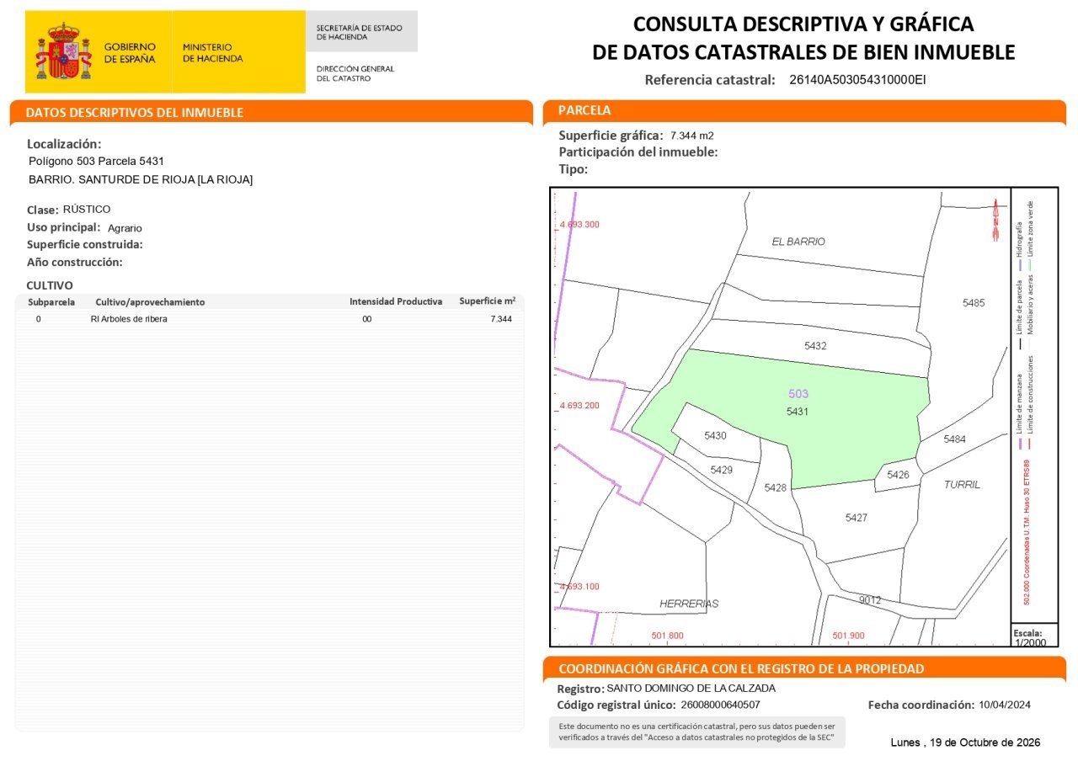Image resolution: width=1078 pixels, height=761 pixels.
Task: Click the main use value 'Agrario'
Action: coord(125,228)
